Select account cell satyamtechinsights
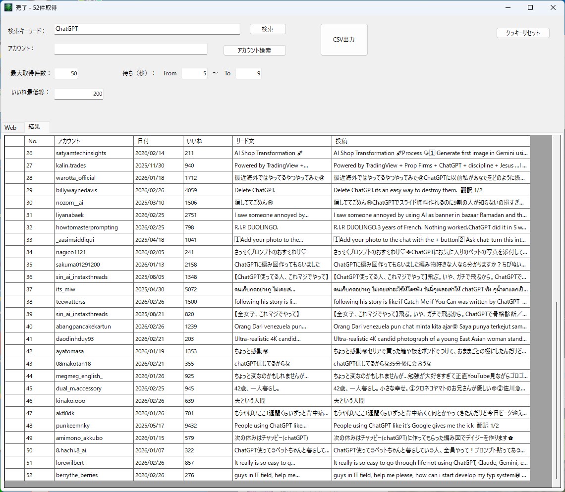The width and height of the screenshot is (565, 492). [x=94, y=153]
